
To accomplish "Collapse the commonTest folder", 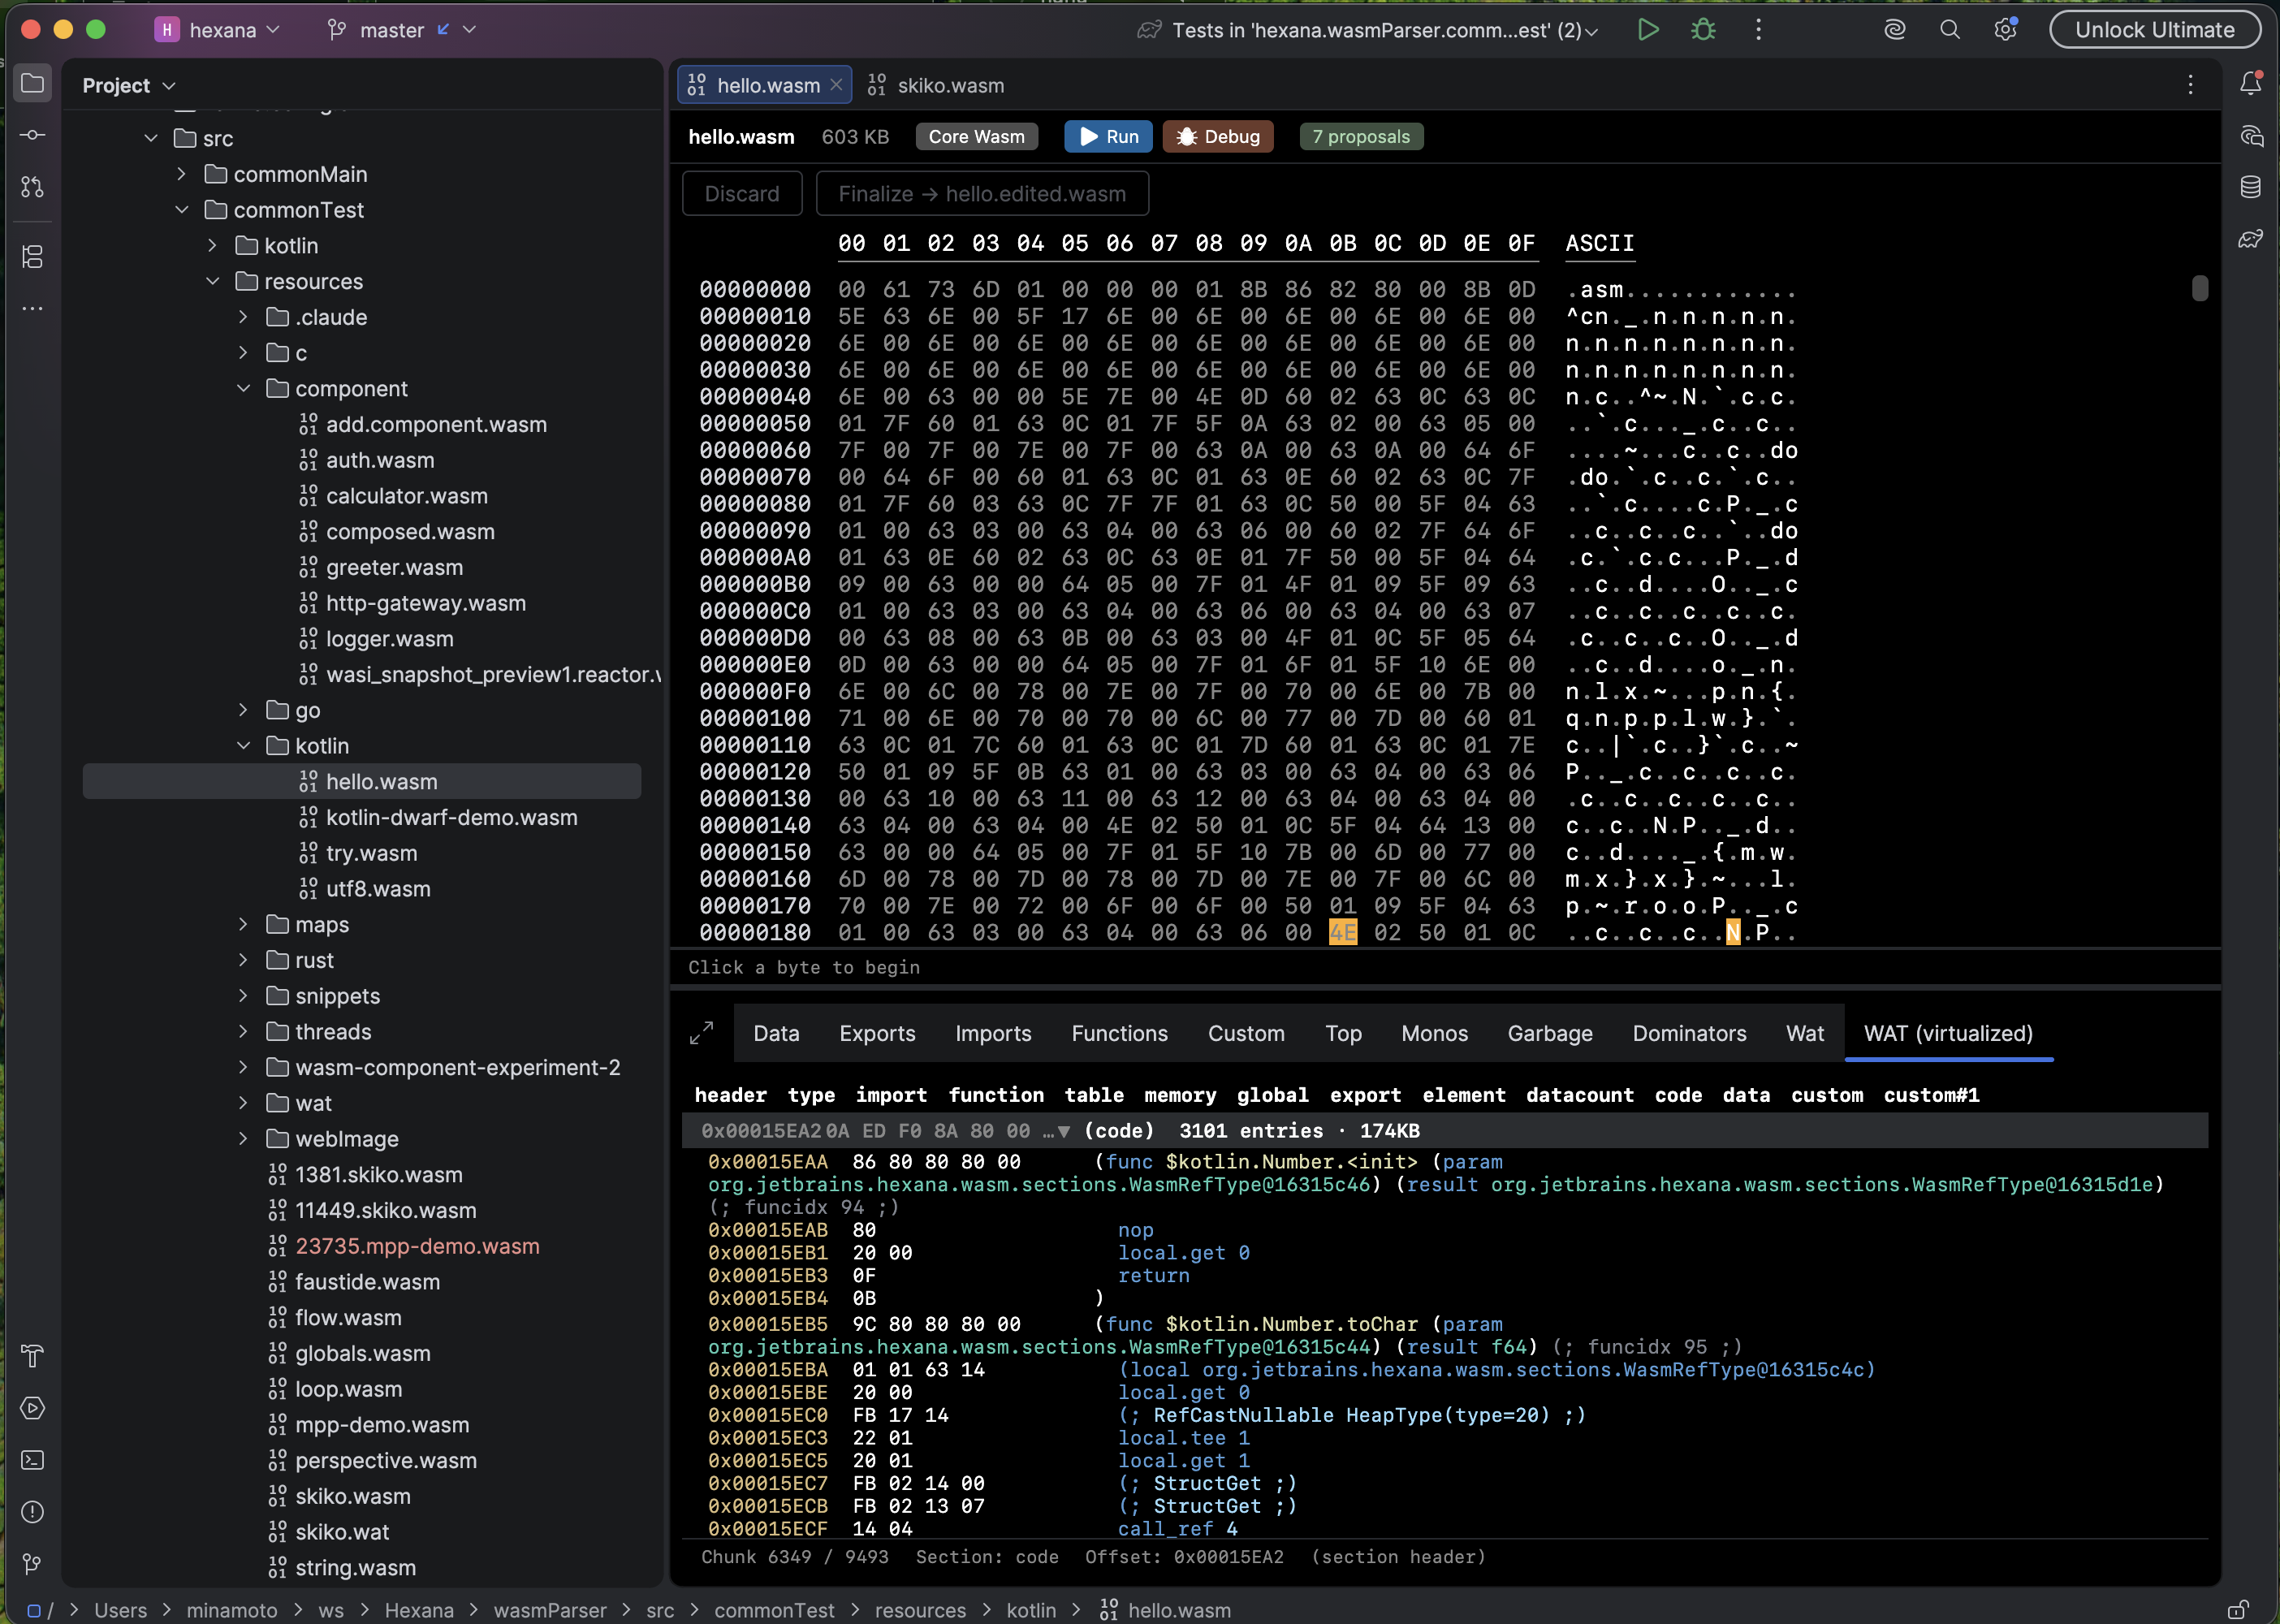I will click(181, 210).
